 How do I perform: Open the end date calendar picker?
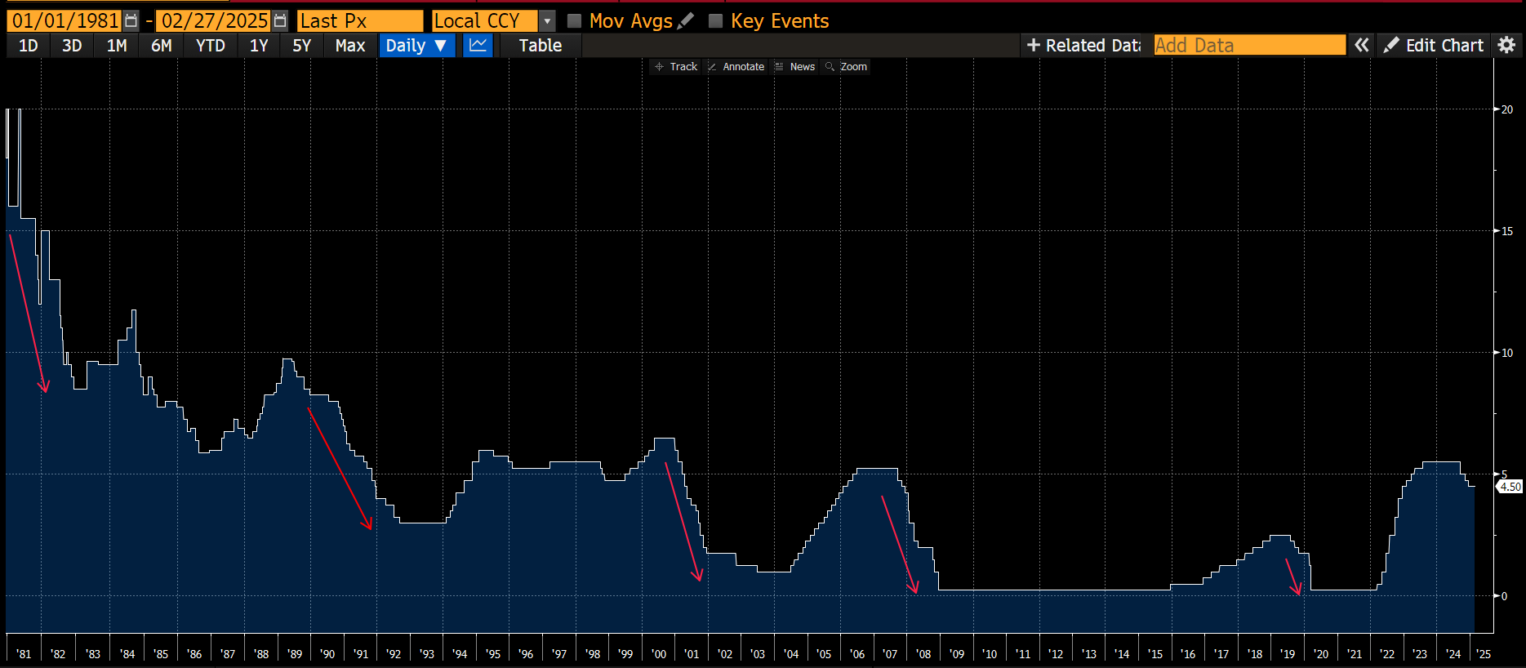[x=280, y=21]
